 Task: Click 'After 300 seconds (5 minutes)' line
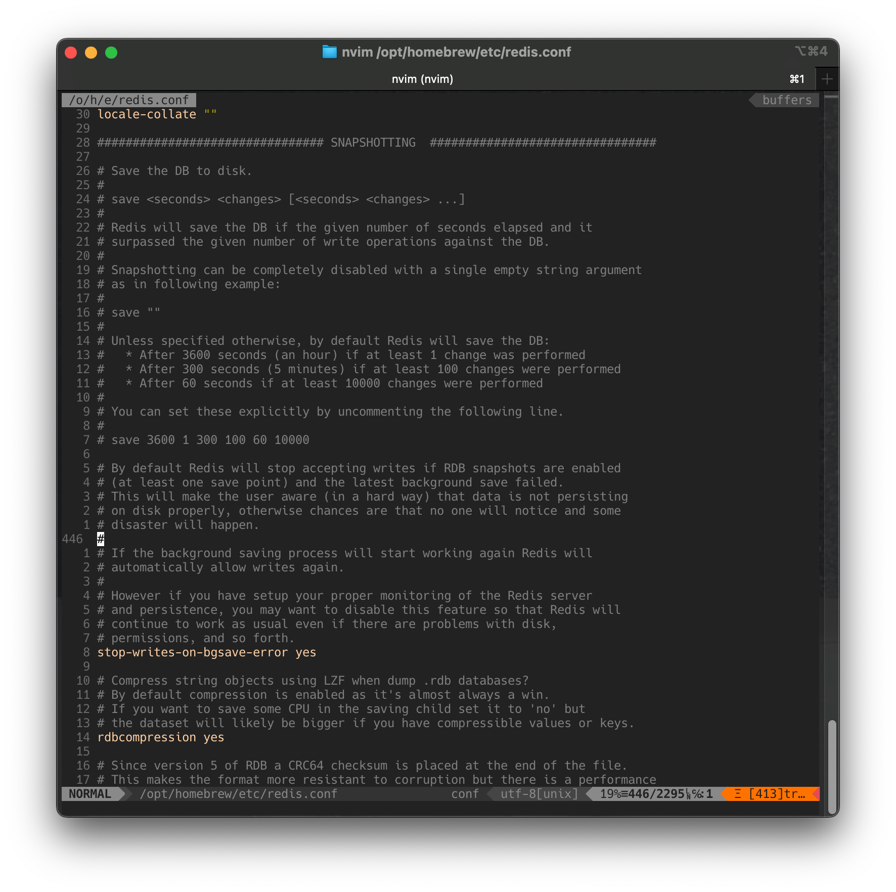(x=359, y=369)
